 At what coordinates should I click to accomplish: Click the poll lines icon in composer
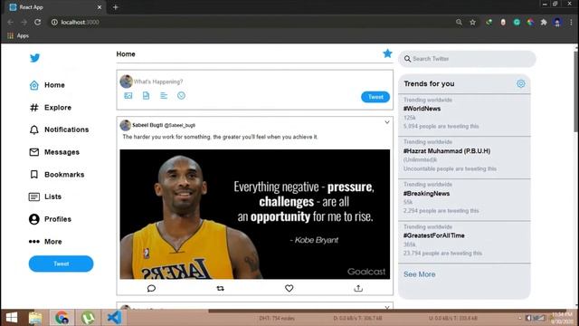pyautogui.click(x=164, y=96)
